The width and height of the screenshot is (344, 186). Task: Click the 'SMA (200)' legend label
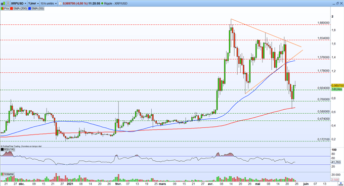(20, 9)
